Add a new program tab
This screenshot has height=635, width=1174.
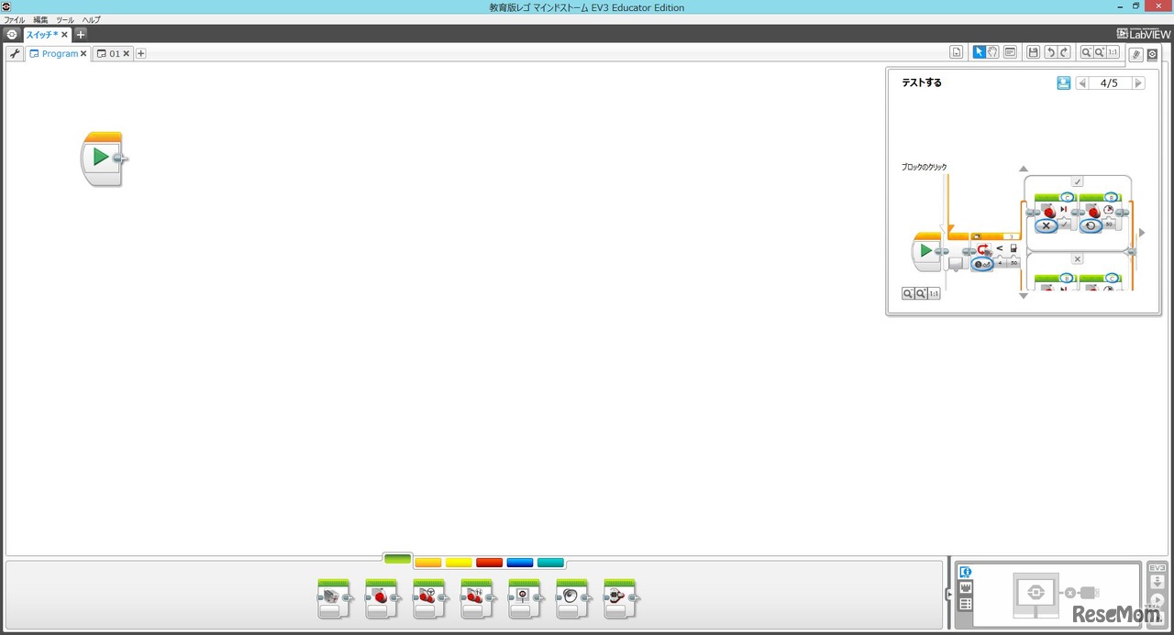tap(141, 53)
